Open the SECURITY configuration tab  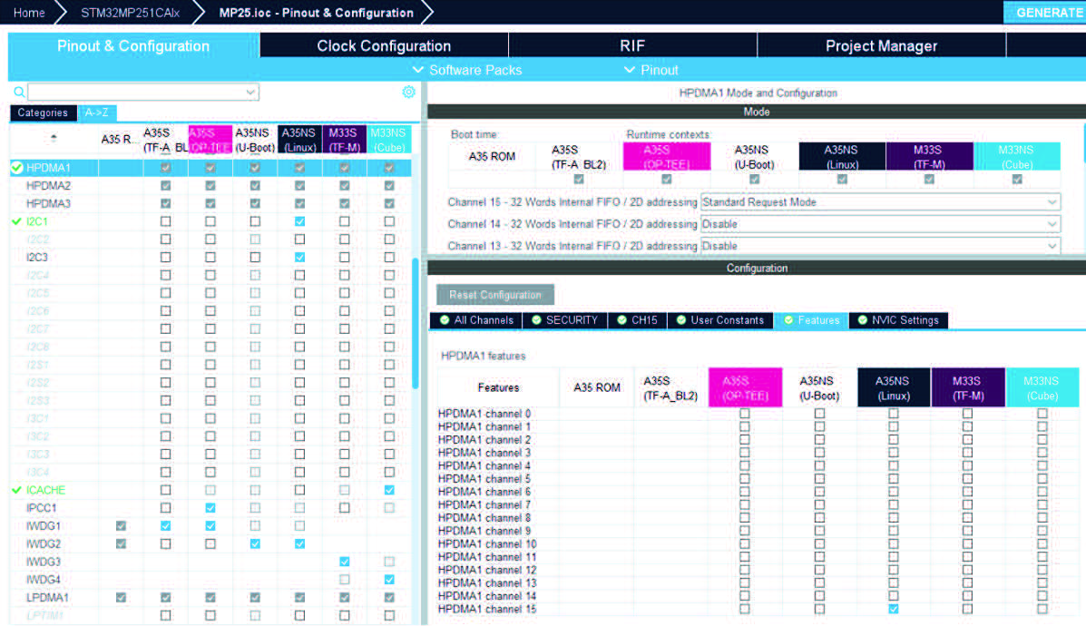(x=564, y=320)
